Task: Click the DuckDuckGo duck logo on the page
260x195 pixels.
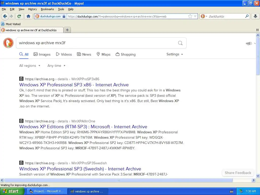Action: click(8, 43)
